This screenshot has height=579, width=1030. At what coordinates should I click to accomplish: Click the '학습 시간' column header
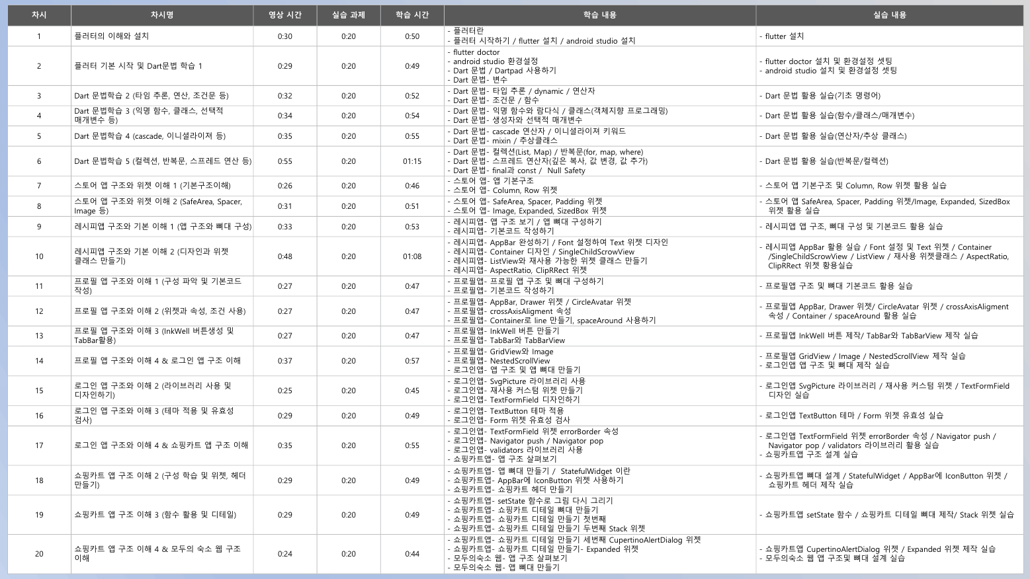pyautogui.click(x=411, y=15)
